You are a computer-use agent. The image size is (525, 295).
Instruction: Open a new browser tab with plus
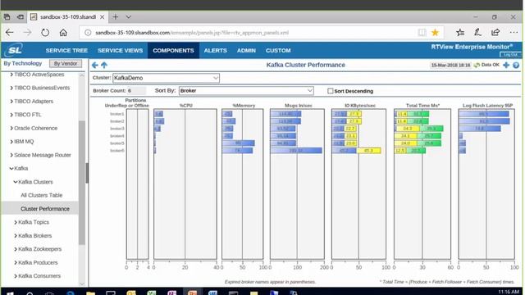[x=115, y=16]
